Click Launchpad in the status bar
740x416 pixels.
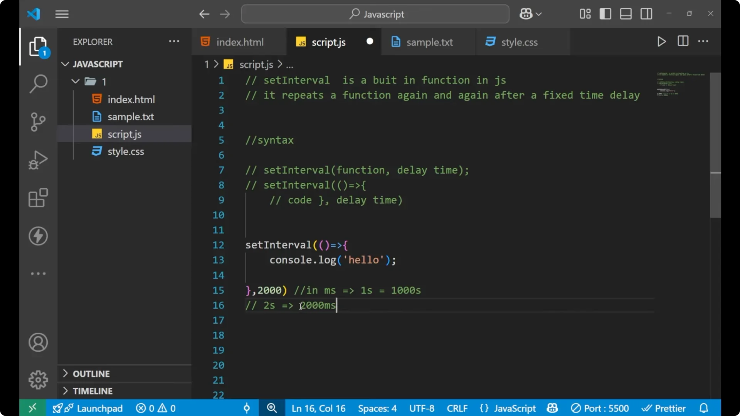point(99,408)
